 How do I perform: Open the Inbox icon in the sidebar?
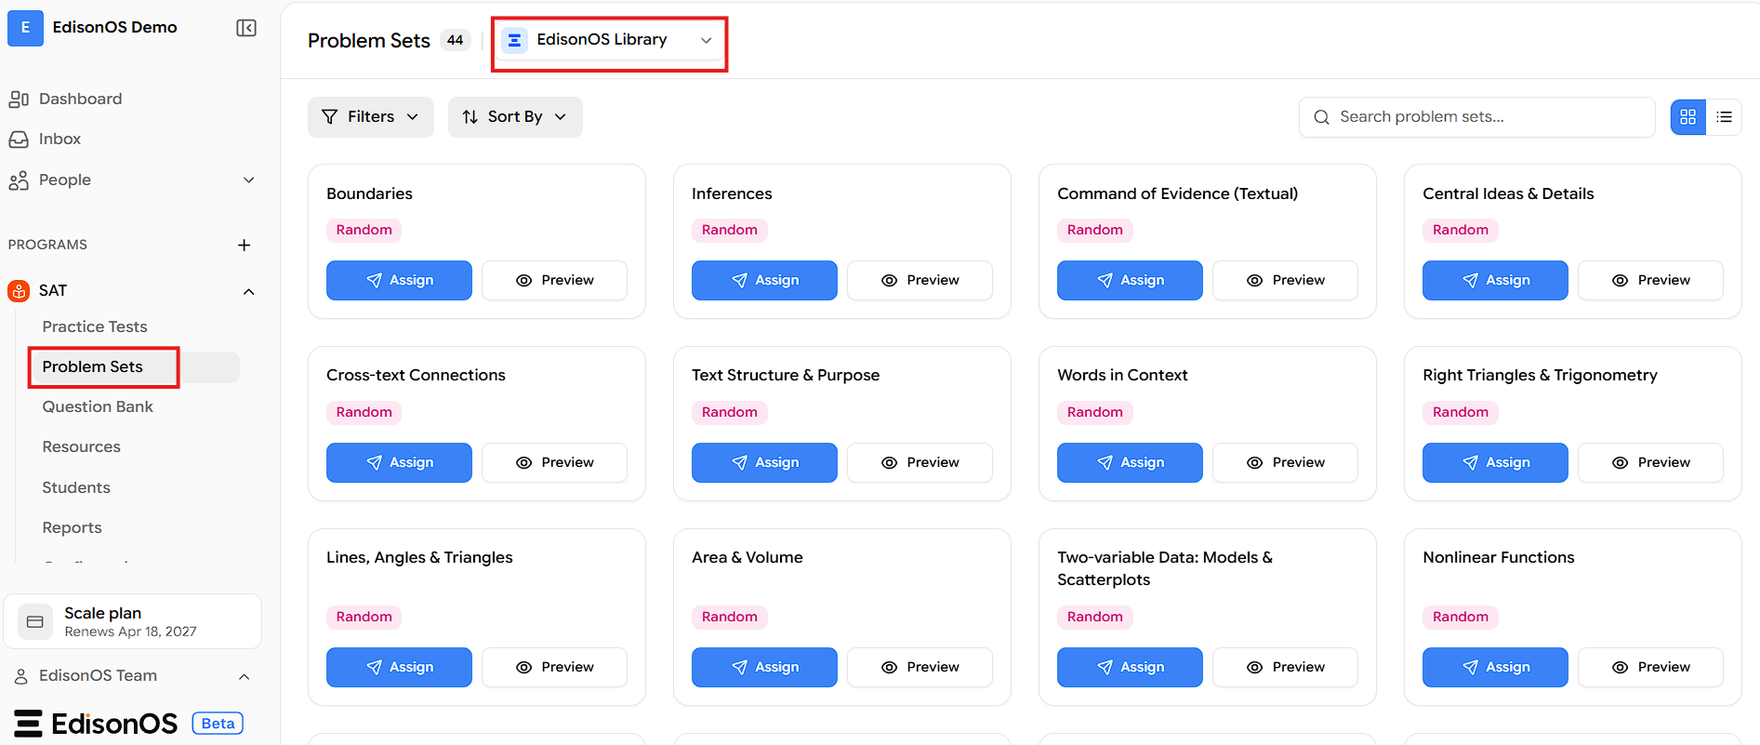pyautogui.click(x=19, y=139)
